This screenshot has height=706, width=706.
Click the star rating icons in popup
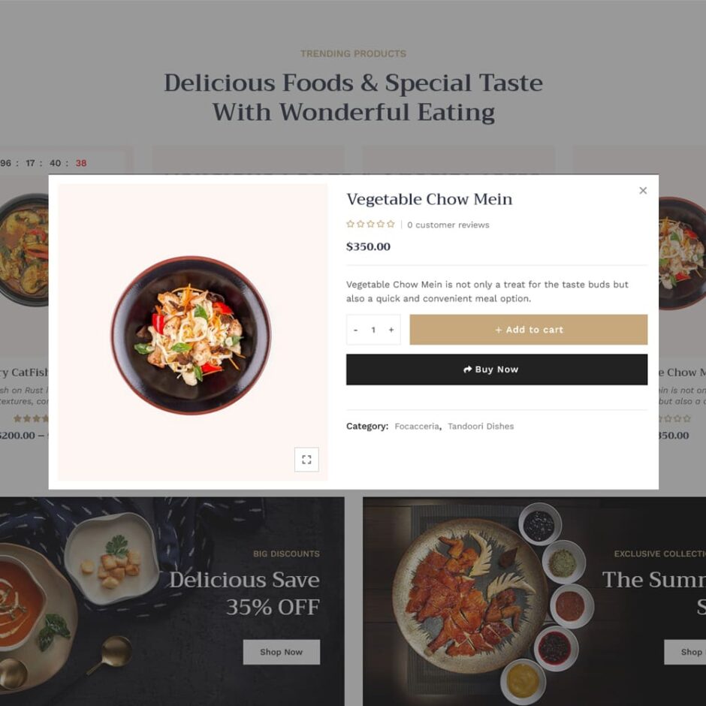coord(370,224)
